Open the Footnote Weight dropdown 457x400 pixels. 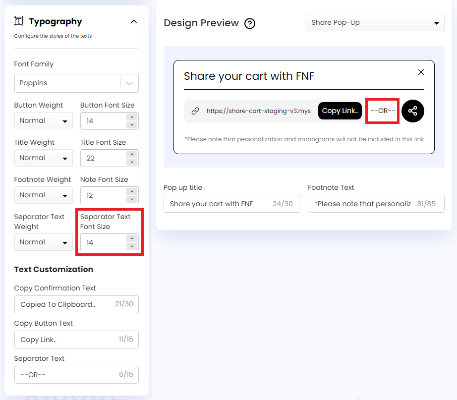[x=43, y=195]
